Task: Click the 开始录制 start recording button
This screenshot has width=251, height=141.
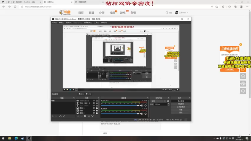Action: [x=181, y=104]
